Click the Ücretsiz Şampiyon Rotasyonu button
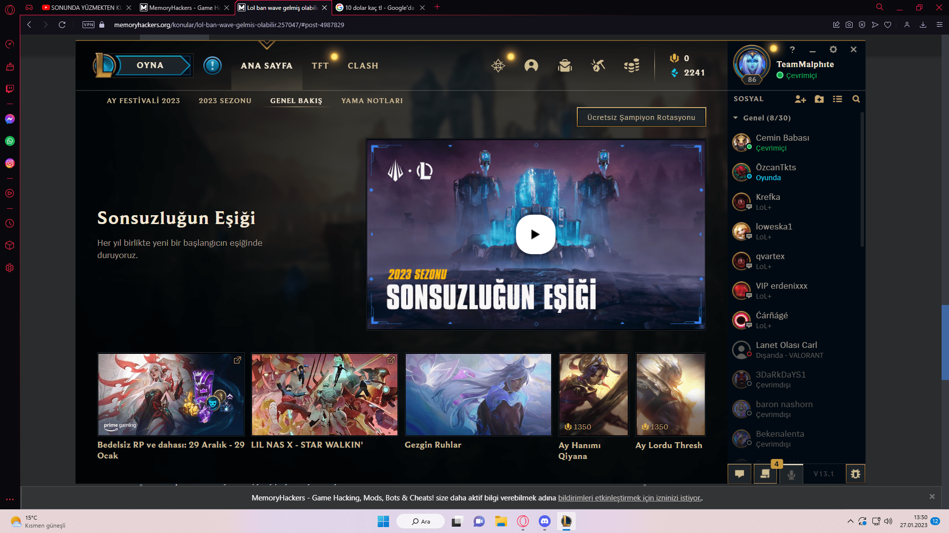The height and width of the screenshot is (533, 949). click(x=641, y=117)
